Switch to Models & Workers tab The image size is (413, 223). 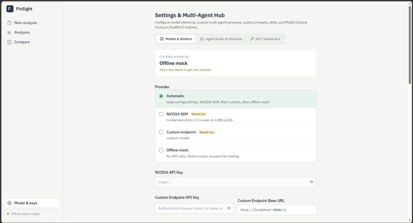pyautogui.click(x=176, y=39)
